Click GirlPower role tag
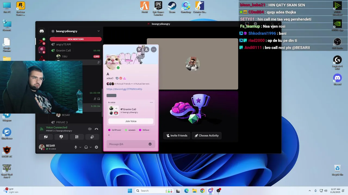Viewport: 348px width, 195px height. (x=115, y=130)
